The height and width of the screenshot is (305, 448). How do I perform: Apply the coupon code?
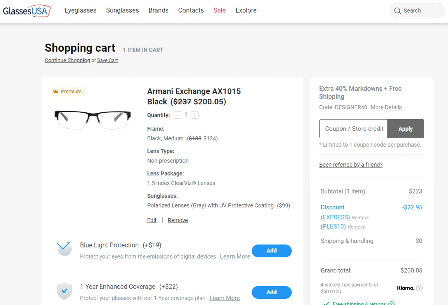tap(406, 129)
